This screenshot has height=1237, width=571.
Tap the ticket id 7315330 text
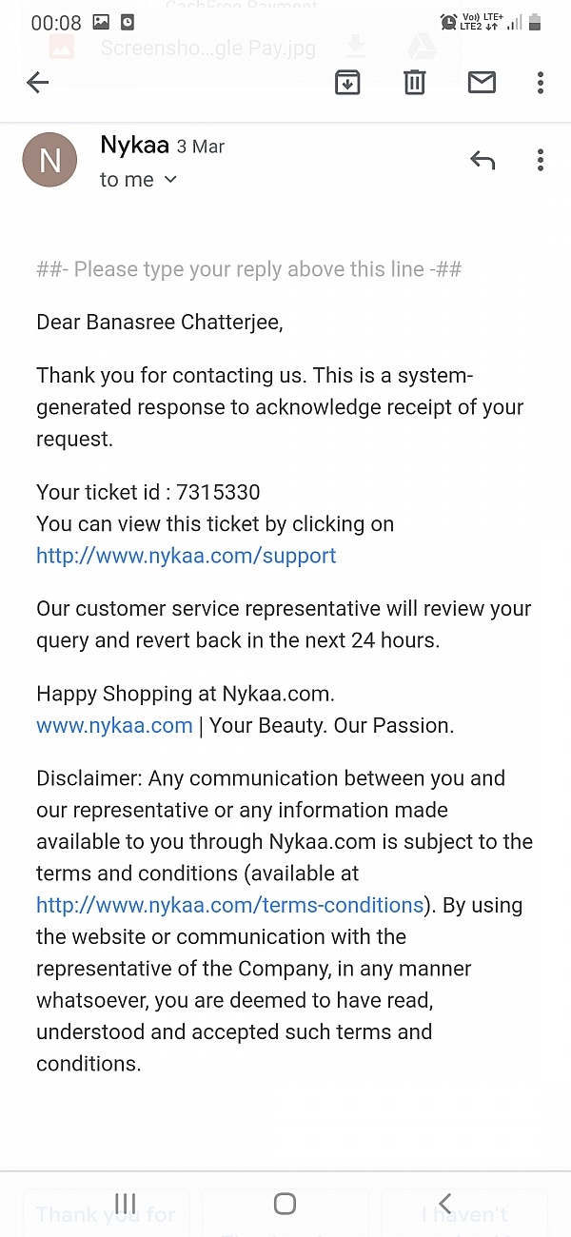(218, 492)
